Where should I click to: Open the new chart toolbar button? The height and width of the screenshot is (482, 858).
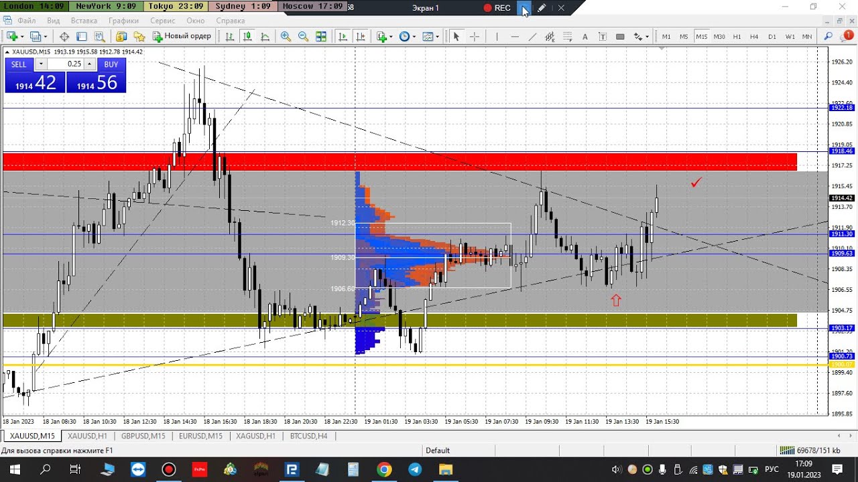[x=13, y=36]
